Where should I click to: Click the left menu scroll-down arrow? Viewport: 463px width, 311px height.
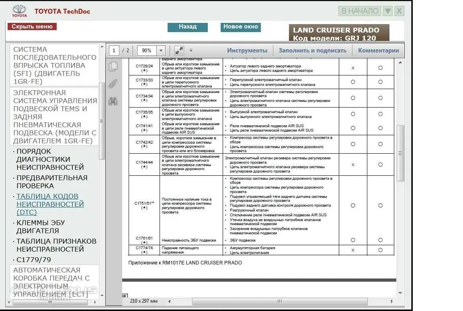(102, 295)
